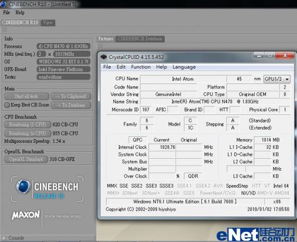Open the Function menu in CrystalCPUID
The width and height of the screenshot is (297, 242).
point(140,67)
